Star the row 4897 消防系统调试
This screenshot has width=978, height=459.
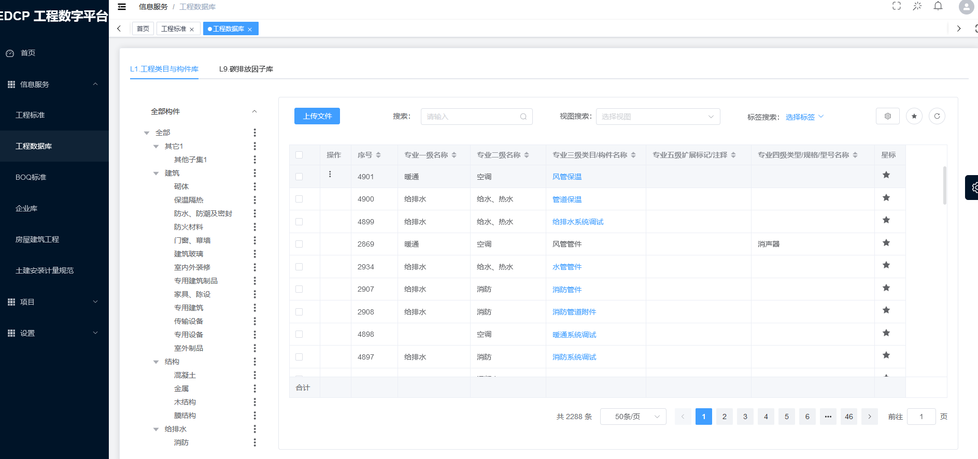886,355
